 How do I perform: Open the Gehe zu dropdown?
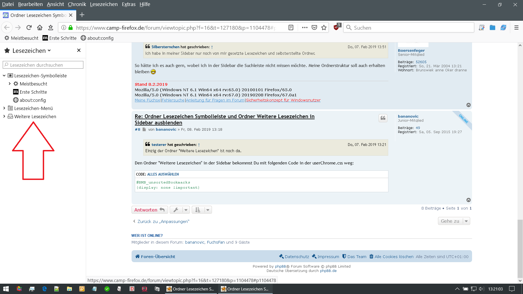[x=454, y=221]
